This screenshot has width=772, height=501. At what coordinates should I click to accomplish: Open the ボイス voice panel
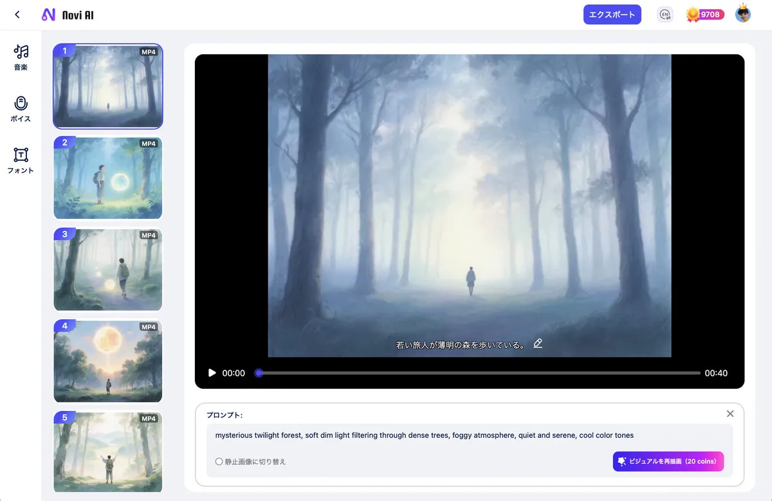[21, 109]
